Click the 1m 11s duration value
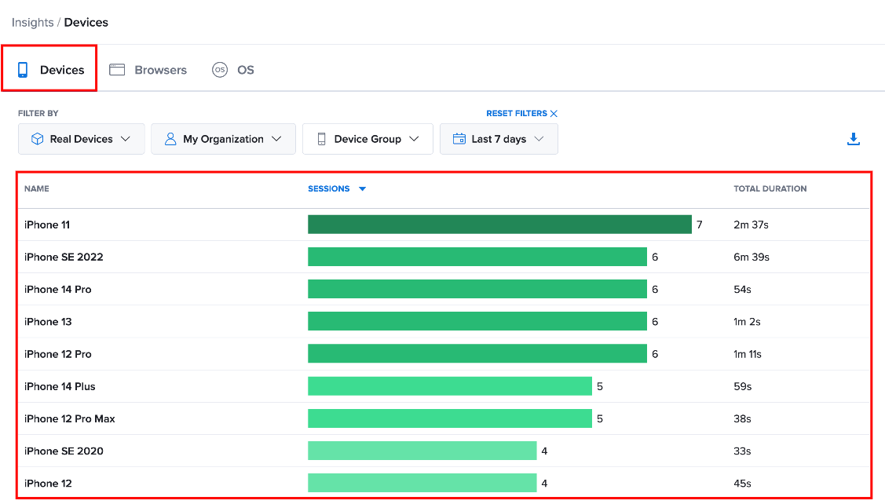The height and width of the screenshot is (504, 885). point(748,354)
